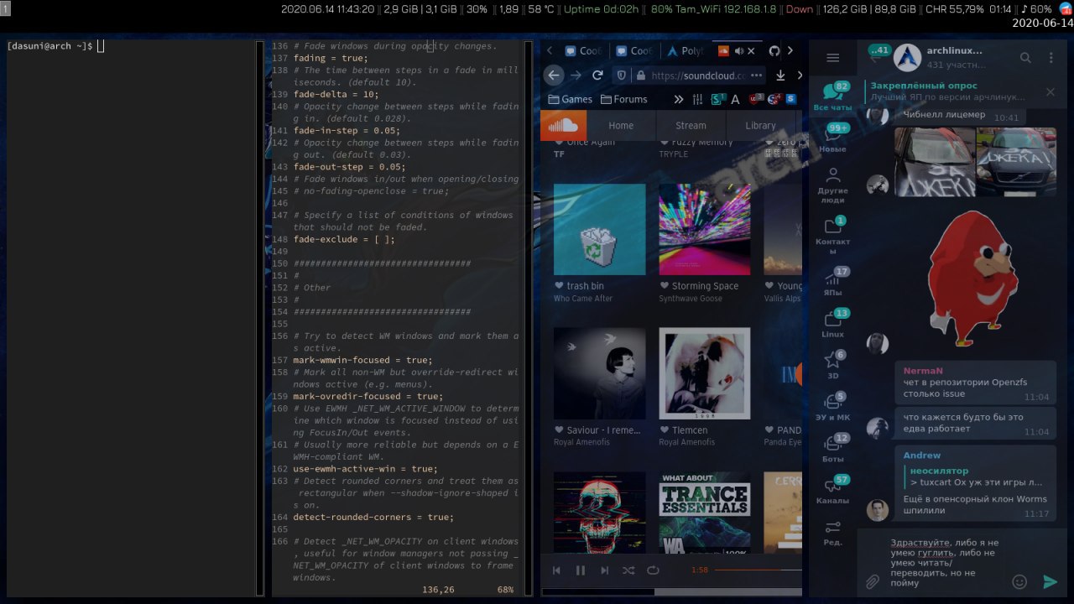The image size is (1074, 604).
Task: Open the browser downloads panel
Action: click(780, 75)
